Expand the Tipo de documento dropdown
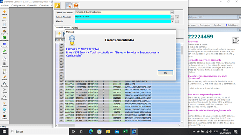Viewport: 241px width, 135px height. (x=172, y=13)
